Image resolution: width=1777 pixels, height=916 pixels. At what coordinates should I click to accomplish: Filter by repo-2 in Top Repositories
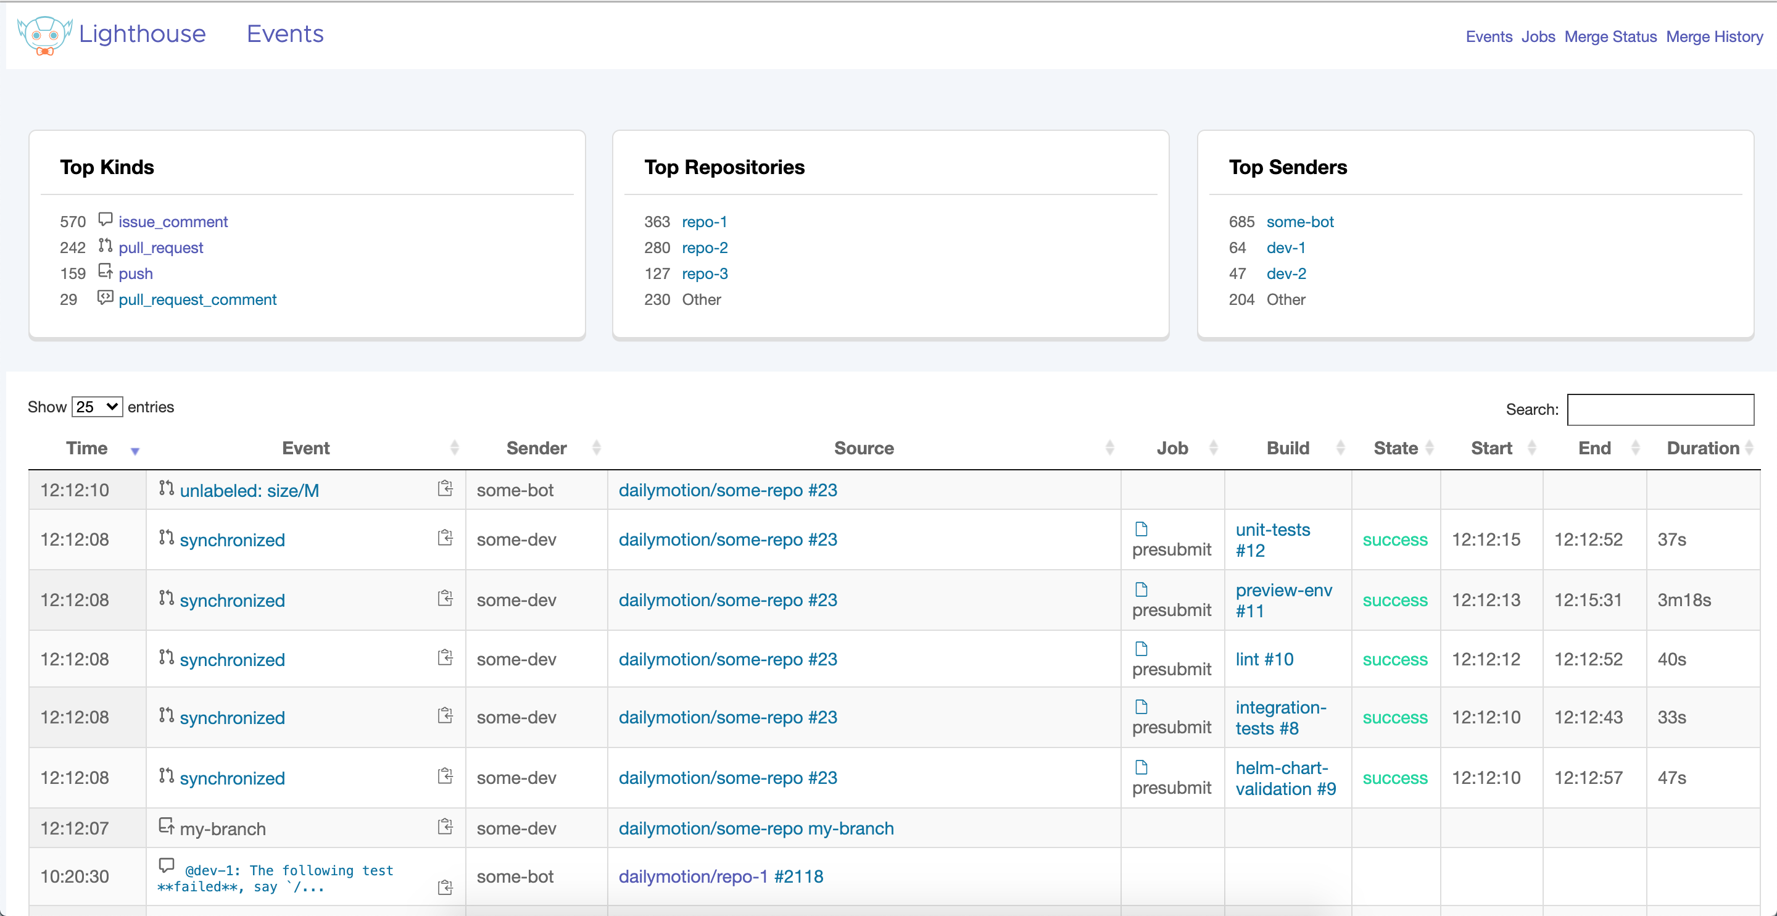[704, 248]
